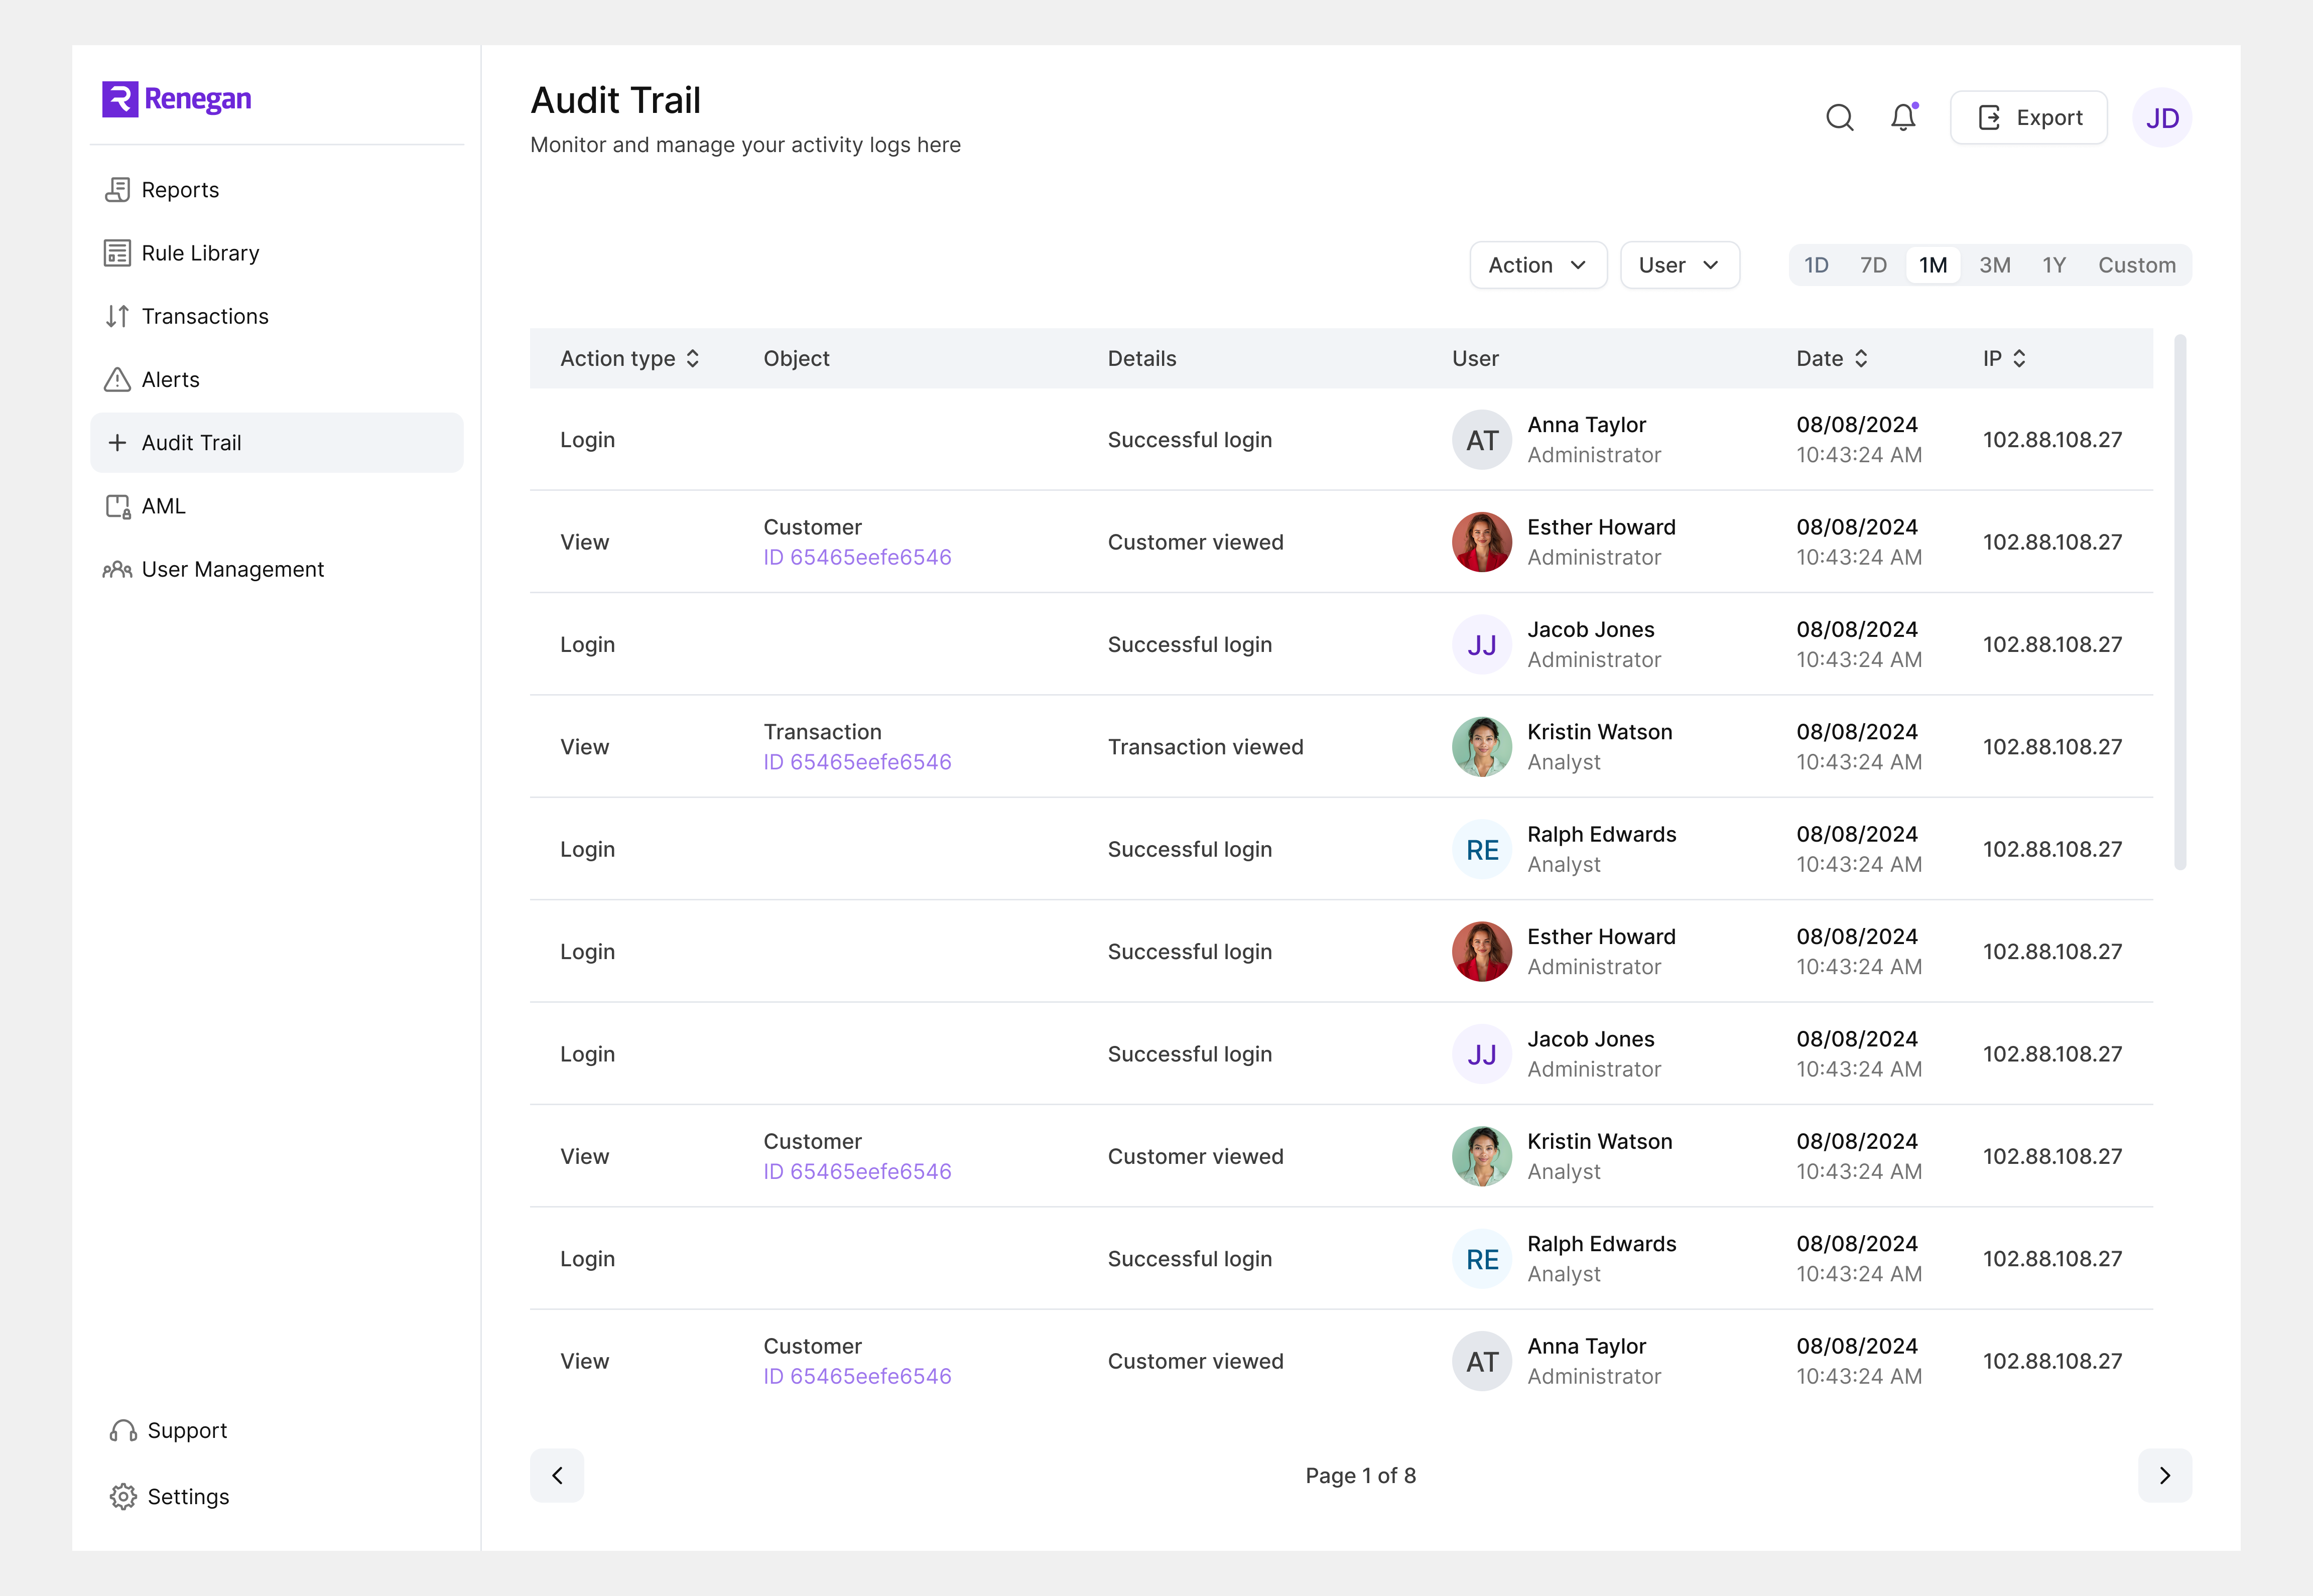Select the 7D time range tab

click(x=1873, y=265)
